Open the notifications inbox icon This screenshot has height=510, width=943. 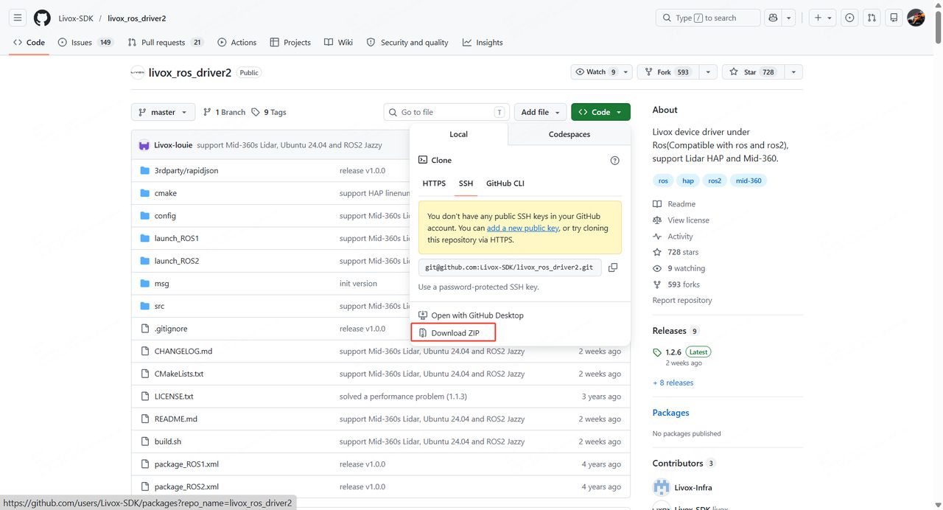pyautogui.click(x=894, y=18)
